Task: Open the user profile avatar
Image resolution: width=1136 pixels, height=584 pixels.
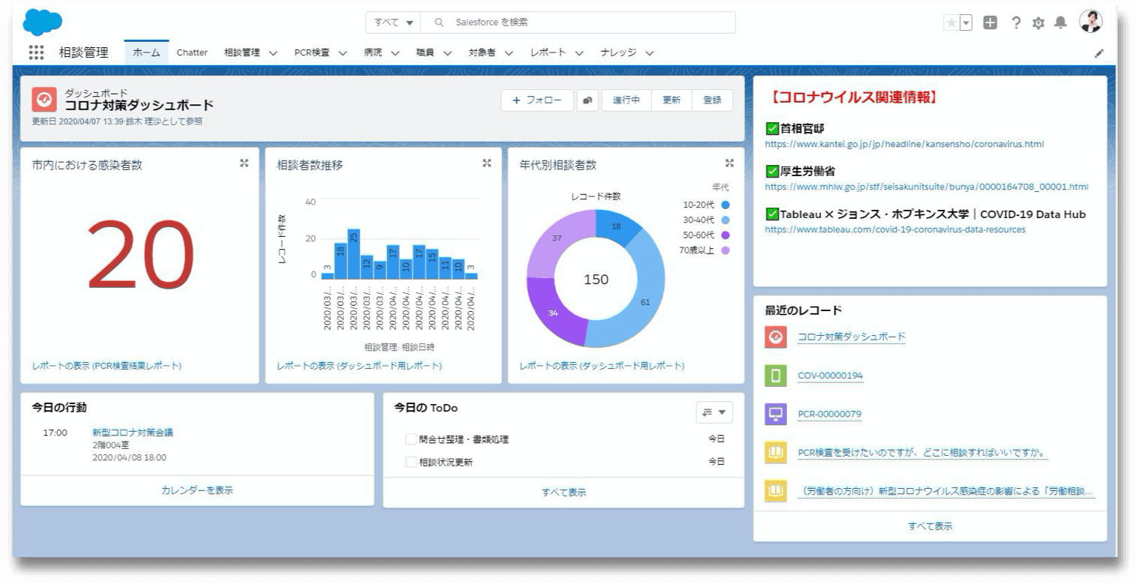Action: point(1090,22)
